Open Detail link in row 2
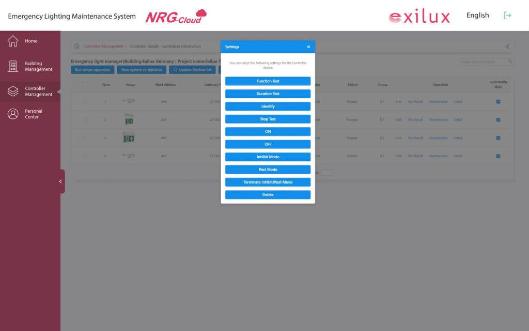 [458, 120]
